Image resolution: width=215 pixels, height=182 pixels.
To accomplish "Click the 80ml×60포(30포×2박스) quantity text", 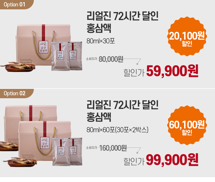I will [117, 130].
